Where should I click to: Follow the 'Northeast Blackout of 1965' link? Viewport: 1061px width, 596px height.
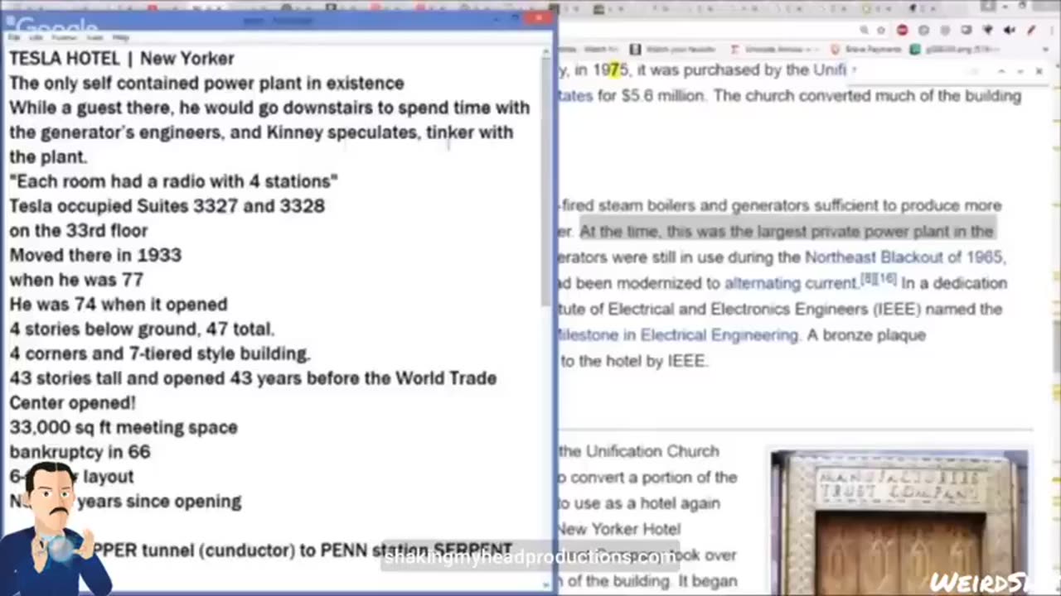pos(904,257)
